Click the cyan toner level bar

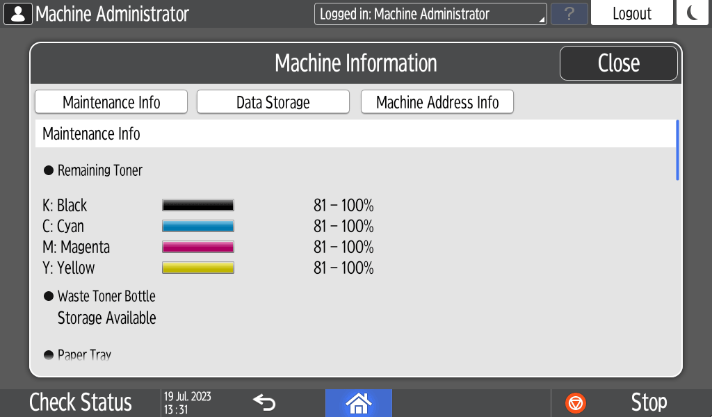(x=198, y=226)
